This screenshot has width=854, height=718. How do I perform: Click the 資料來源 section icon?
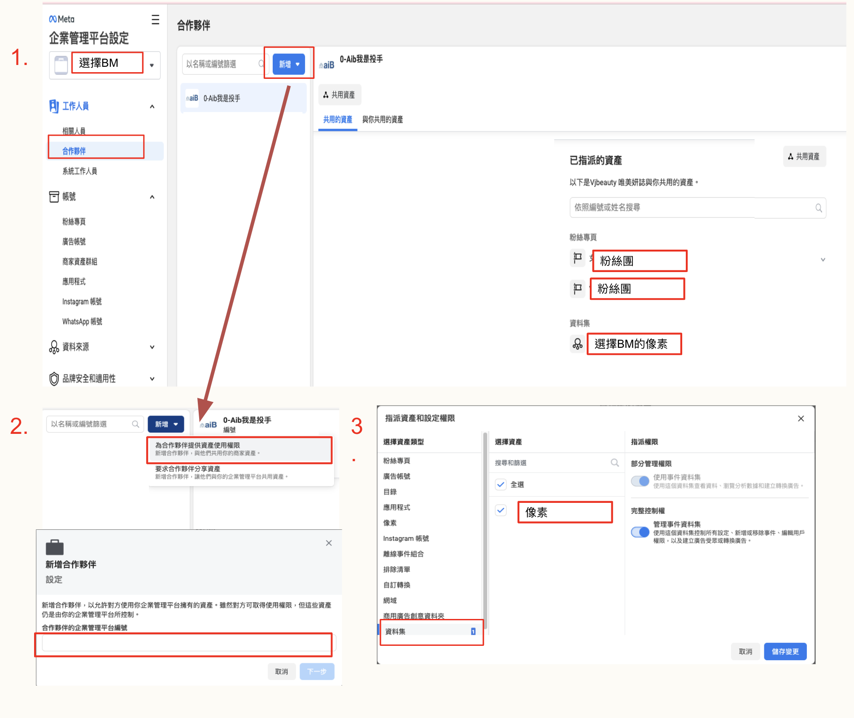pyautogui.click(x=54, y=347)
